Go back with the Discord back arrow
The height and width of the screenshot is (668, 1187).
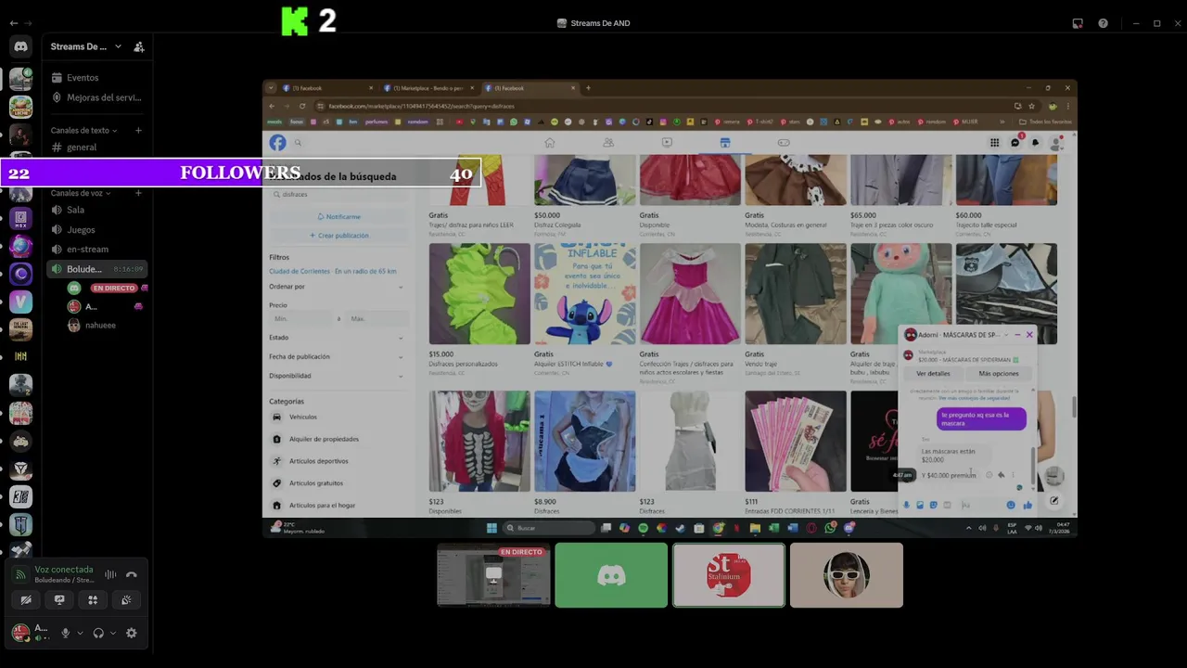13,23
